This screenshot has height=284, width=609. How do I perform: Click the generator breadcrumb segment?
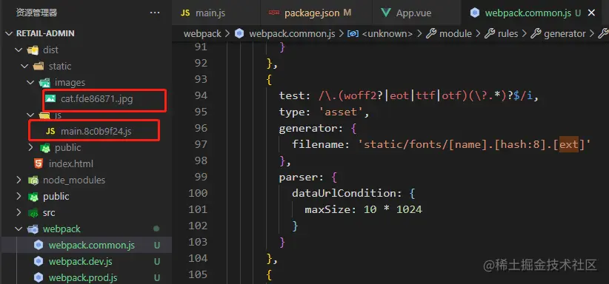click(565, 34)
